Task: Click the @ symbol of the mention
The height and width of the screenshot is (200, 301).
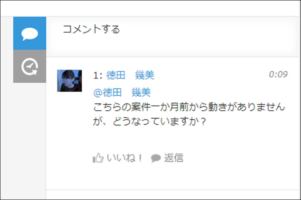Action: coord(98,93)
